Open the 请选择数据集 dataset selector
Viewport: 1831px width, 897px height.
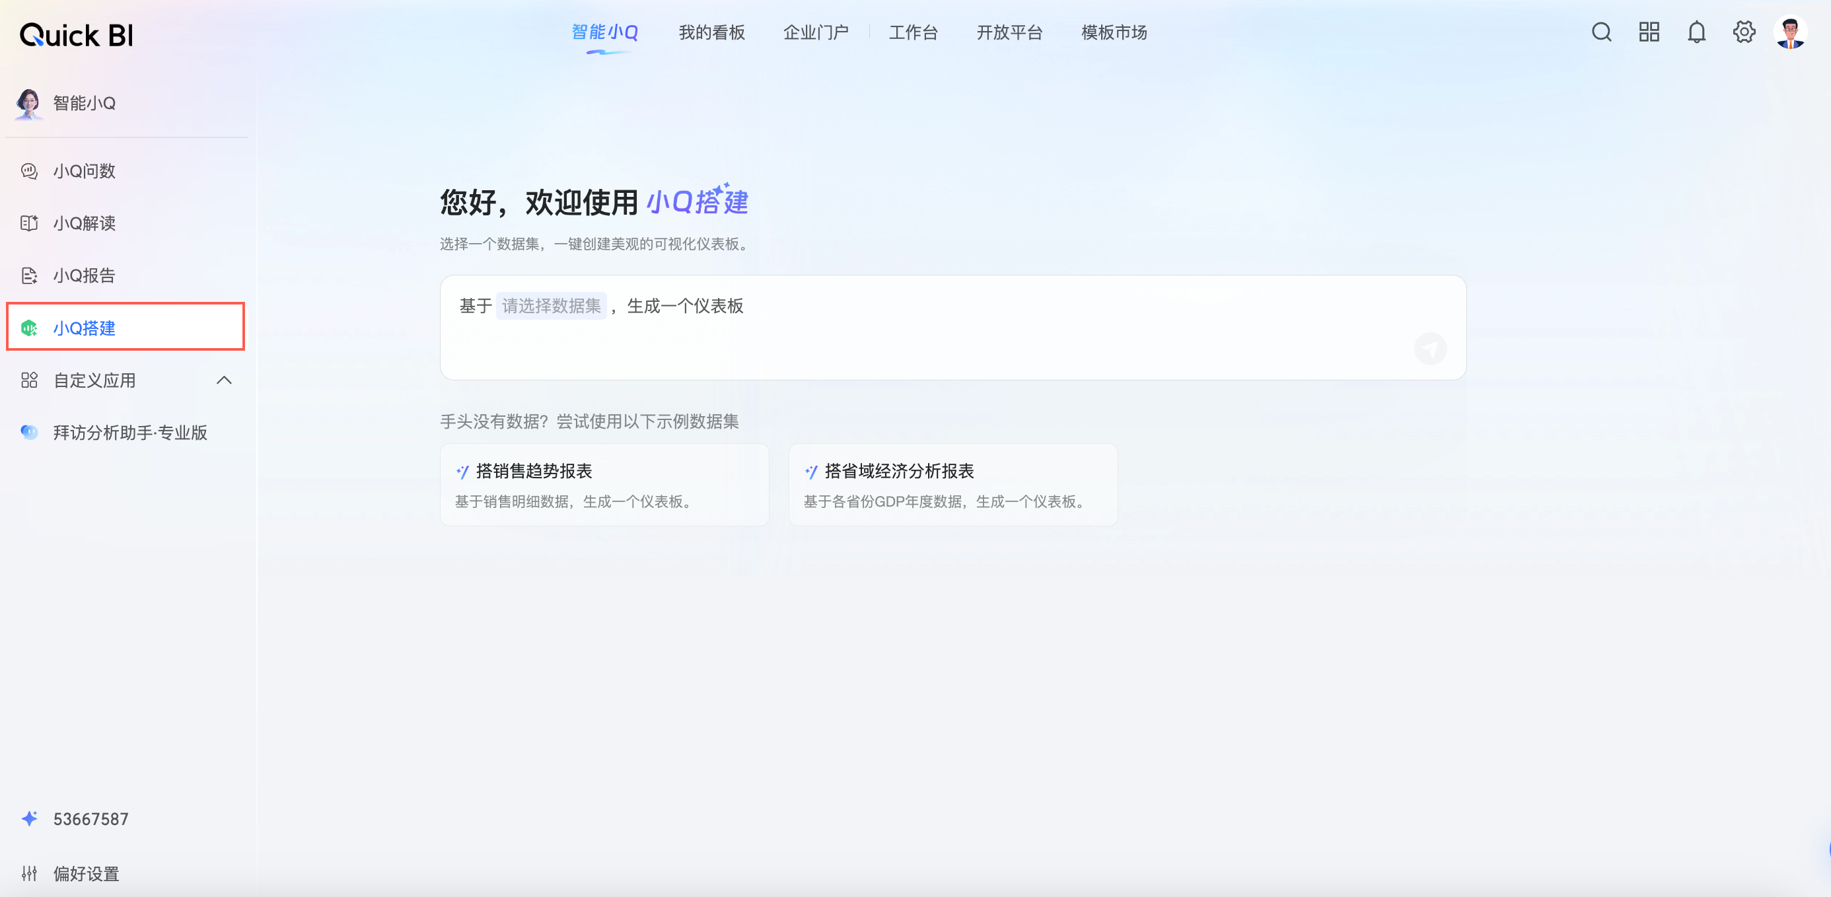point(552,306)
